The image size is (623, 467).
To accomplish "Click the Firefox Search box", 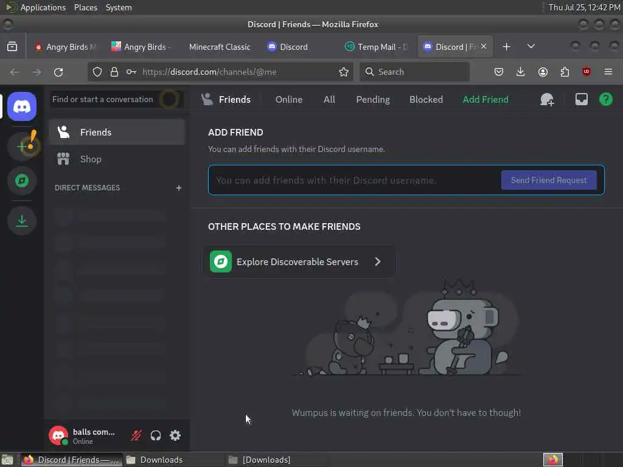I will (414, 72).
